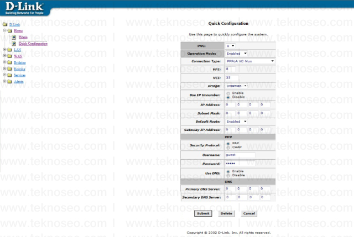Click the D-Link root folder icon
The width and height of the screenshot is (354, 237).
pyautogui.click(x=5, y=24)
